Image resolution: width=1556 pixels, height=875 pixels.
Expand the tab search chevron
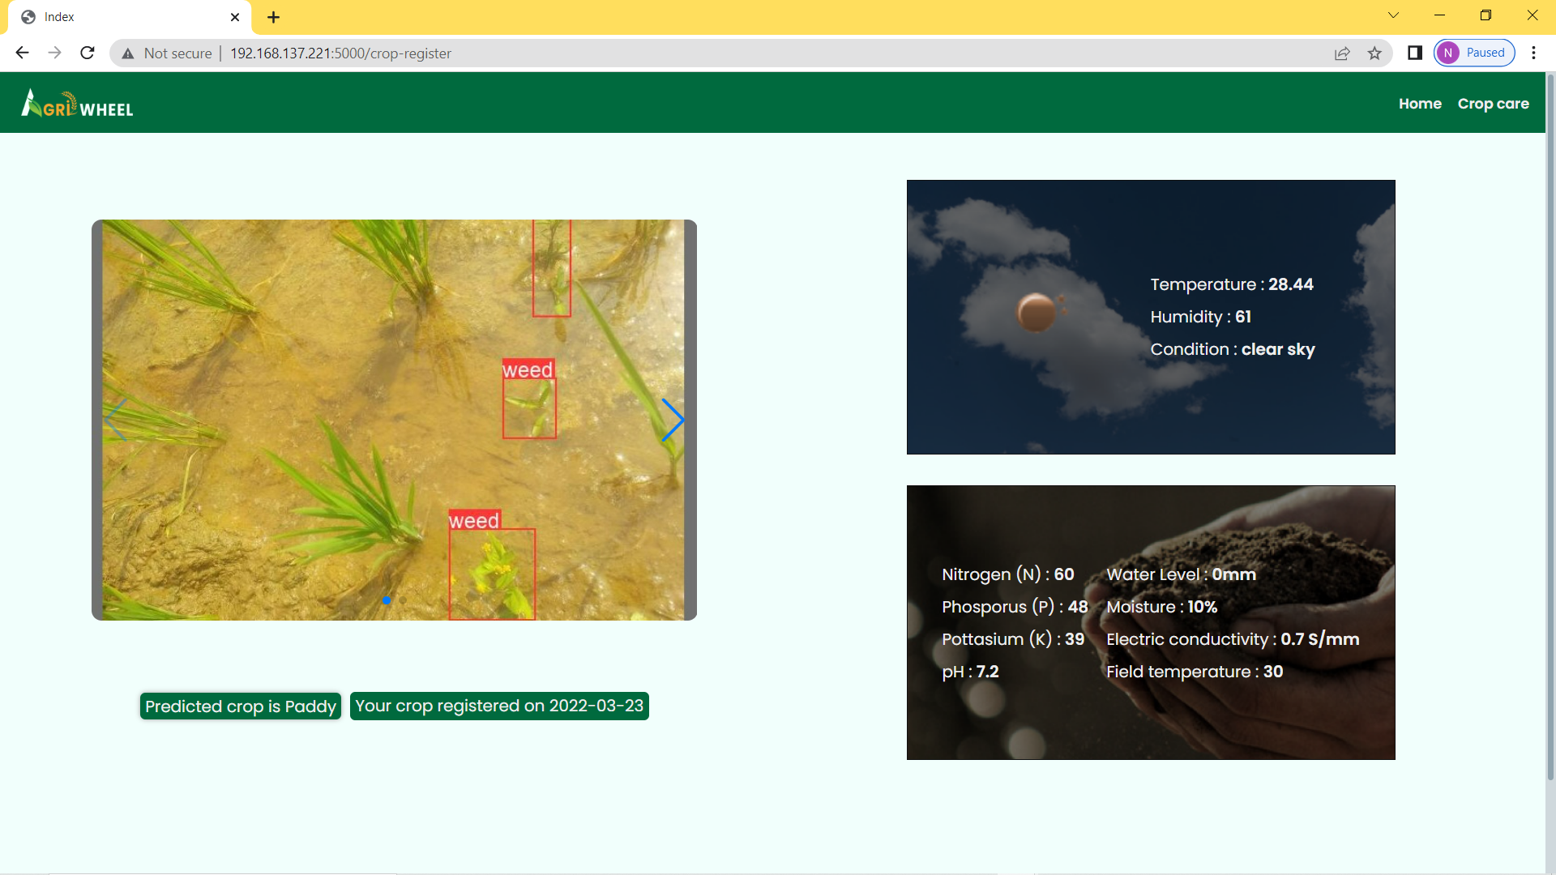tap(1393, 15)
